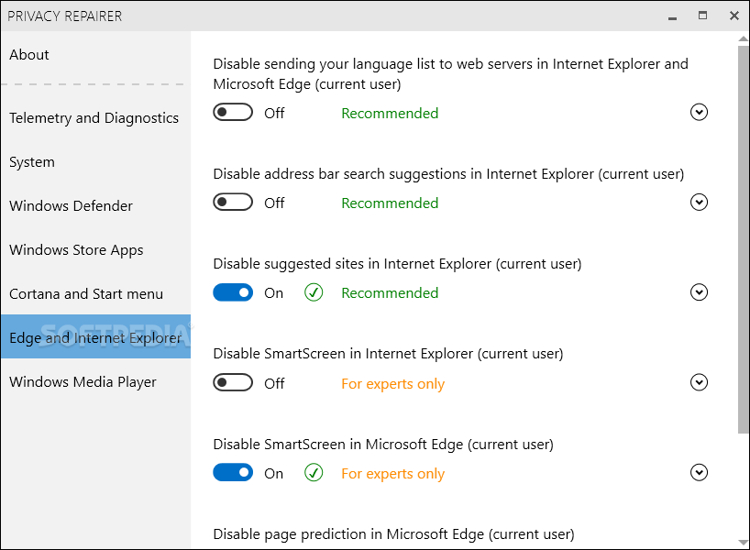
Task: Expand details for language list setting
Action: [x=699, y=113]
